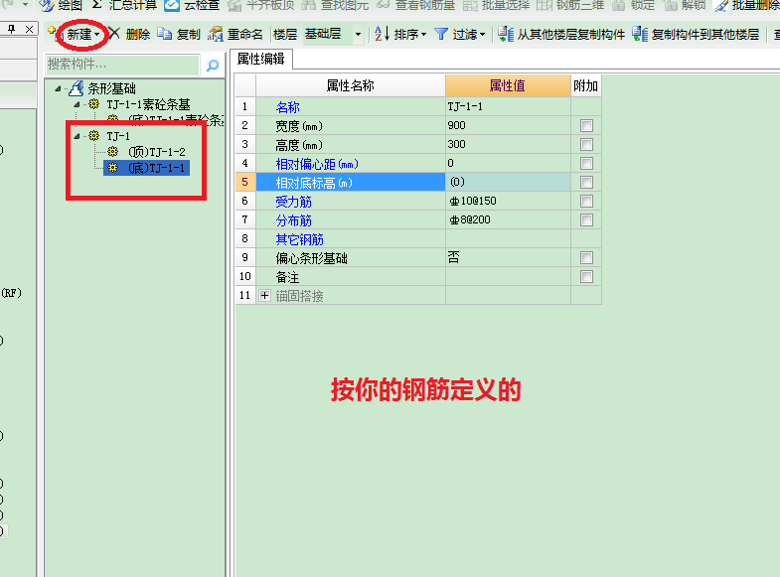Expand the 锚固搭接 row

click(264, 296)
